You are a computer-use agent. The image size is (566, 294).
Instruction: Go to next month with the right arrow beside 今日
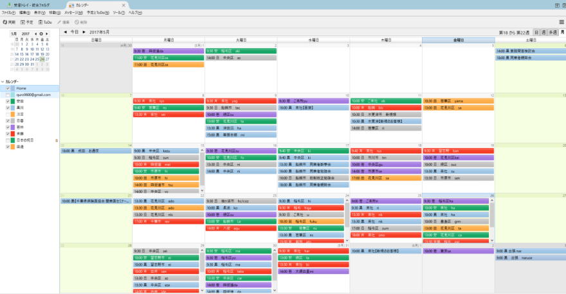(84, 32)
